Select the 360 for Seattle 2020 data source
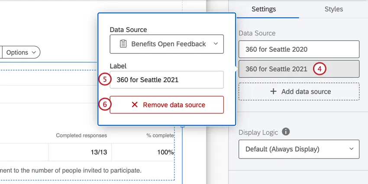Image resolution: width=368 pixels, height=184 pixels. (x=299, y=49)
